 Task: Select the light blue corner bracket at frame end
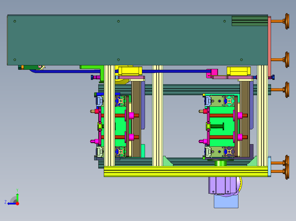[x=269, y=167]
